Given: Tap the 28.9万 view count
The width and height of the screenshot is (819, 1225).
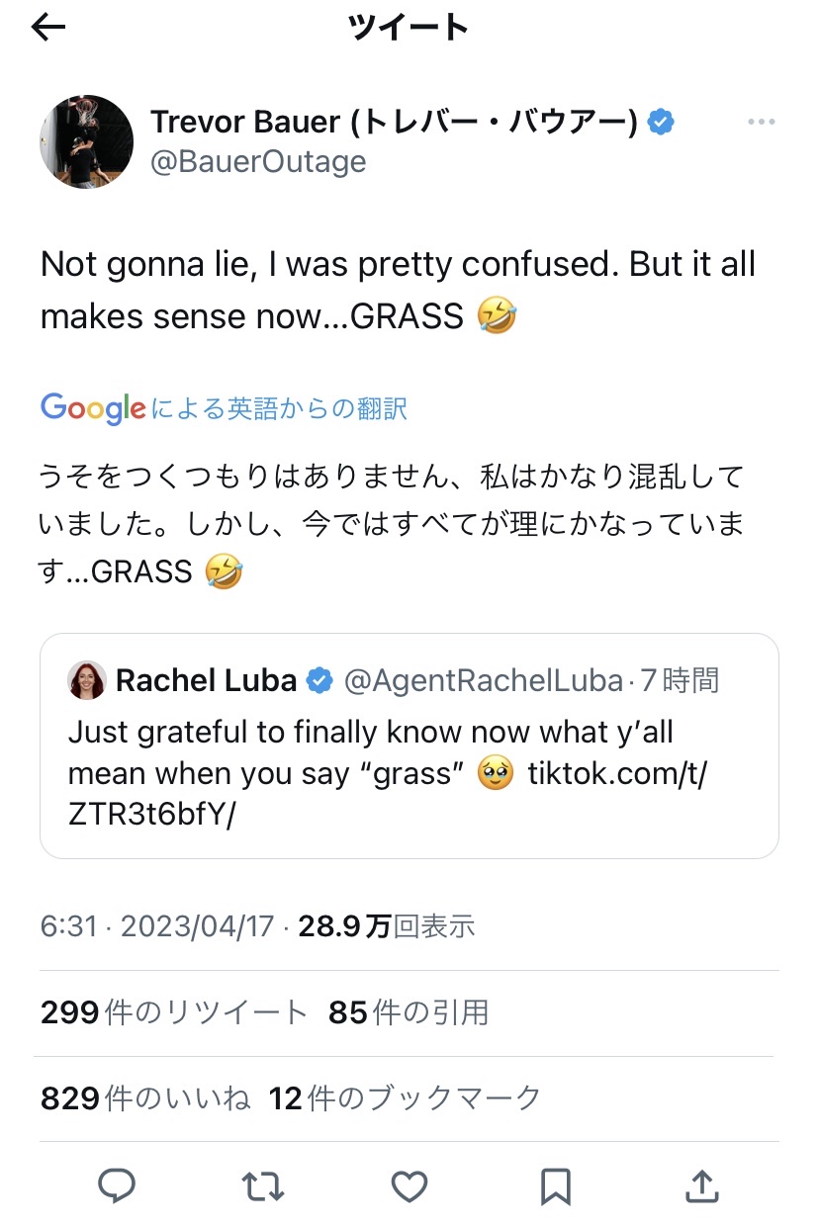Looking at the screenshot, I should [x=386, y=926].
